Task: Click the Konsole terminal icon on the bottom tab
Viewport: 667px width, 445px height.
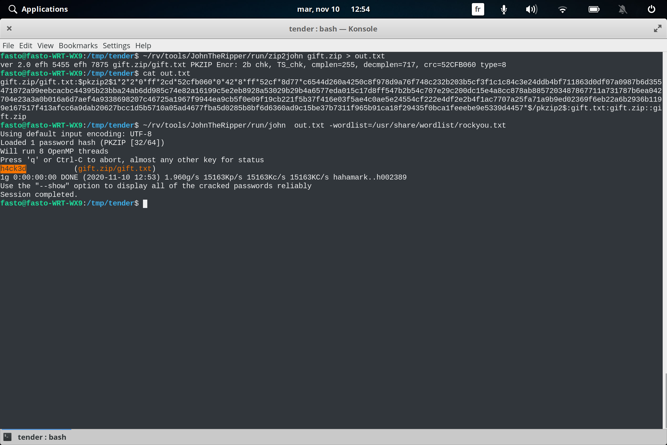Action: 7,437
